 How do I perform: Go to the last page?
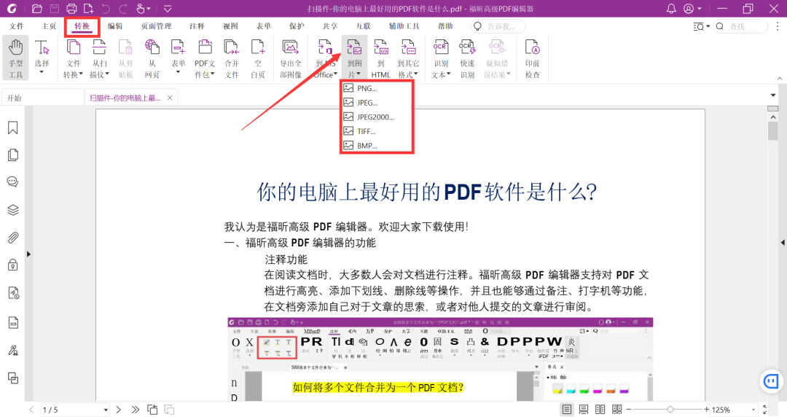pyautogui.click(x=136, y=410)
